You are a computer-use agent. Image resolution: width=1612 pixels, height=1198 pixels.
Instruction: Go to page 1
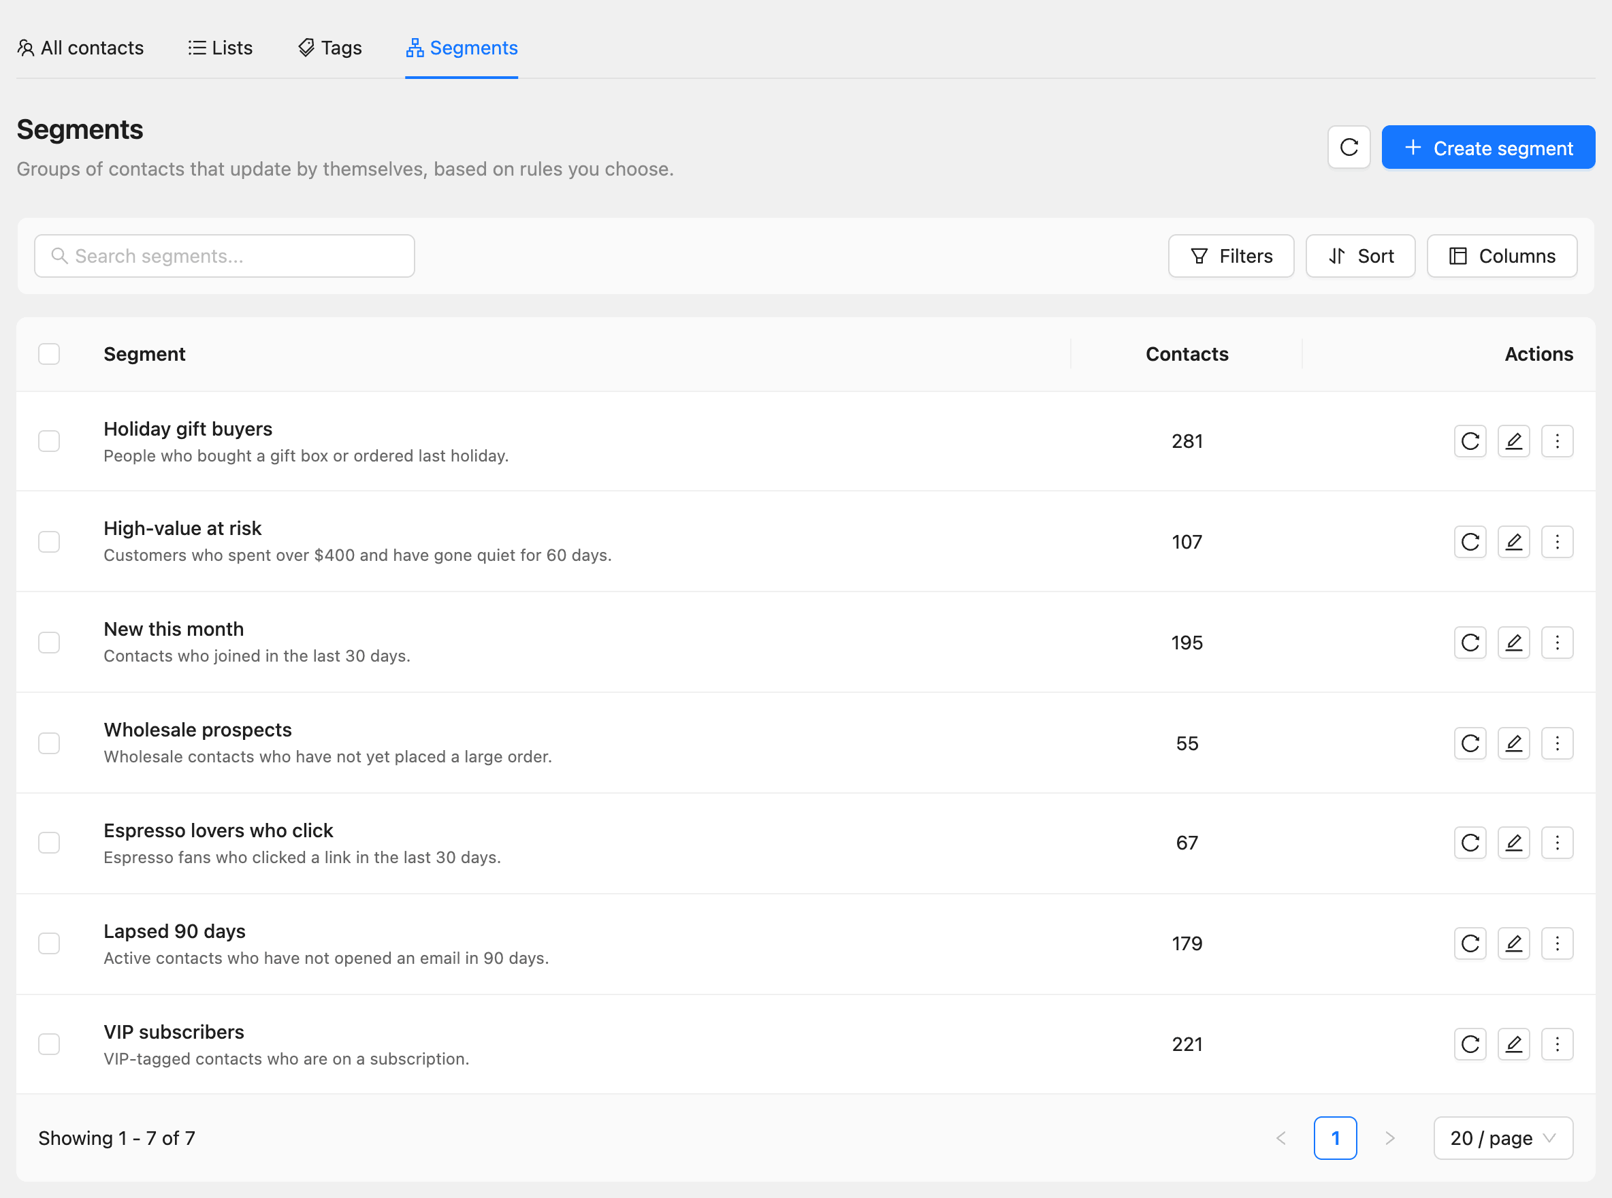click(x=1334, y=1138)
